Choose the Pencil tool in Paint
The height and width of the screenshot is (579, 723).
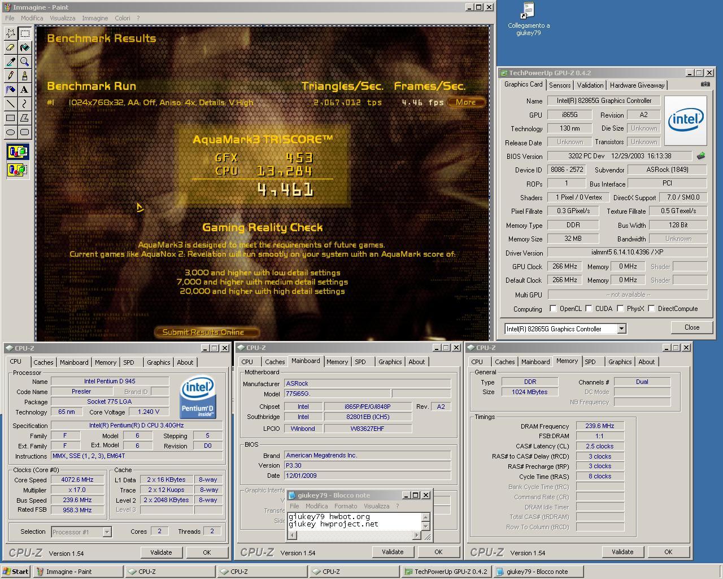(11, 76)
